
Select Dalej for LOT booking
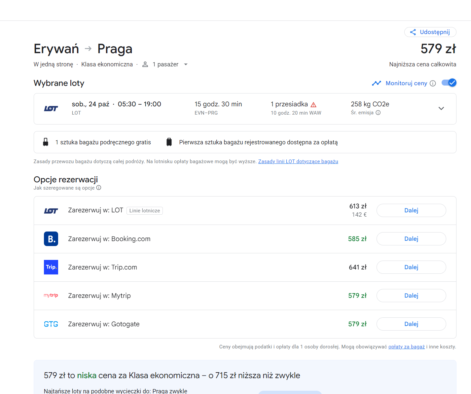click(x=411, y=210)
